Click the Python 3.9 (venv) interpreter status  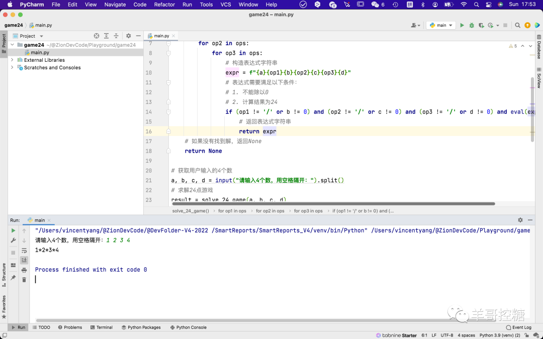click(500, 335)
